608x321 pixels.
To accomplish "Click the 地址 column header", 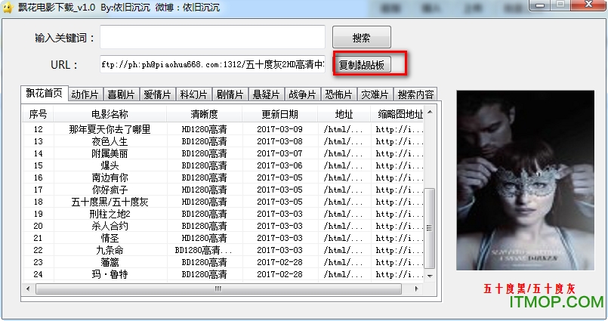I will click(344, 114).
